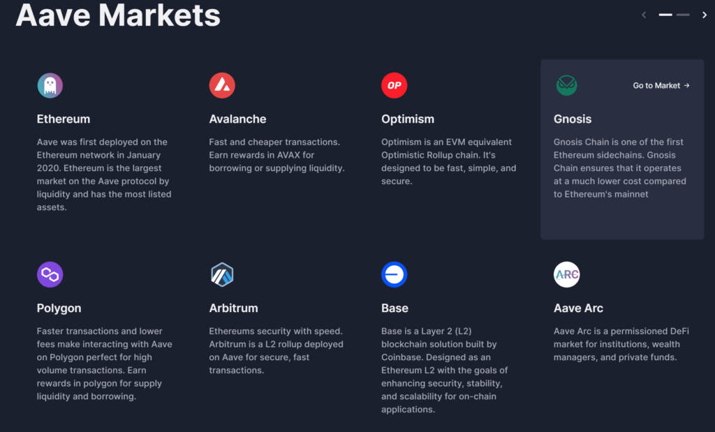Select the first carousel page indicator
Viewport: 715px width, 432px height.
pos(665,15)
